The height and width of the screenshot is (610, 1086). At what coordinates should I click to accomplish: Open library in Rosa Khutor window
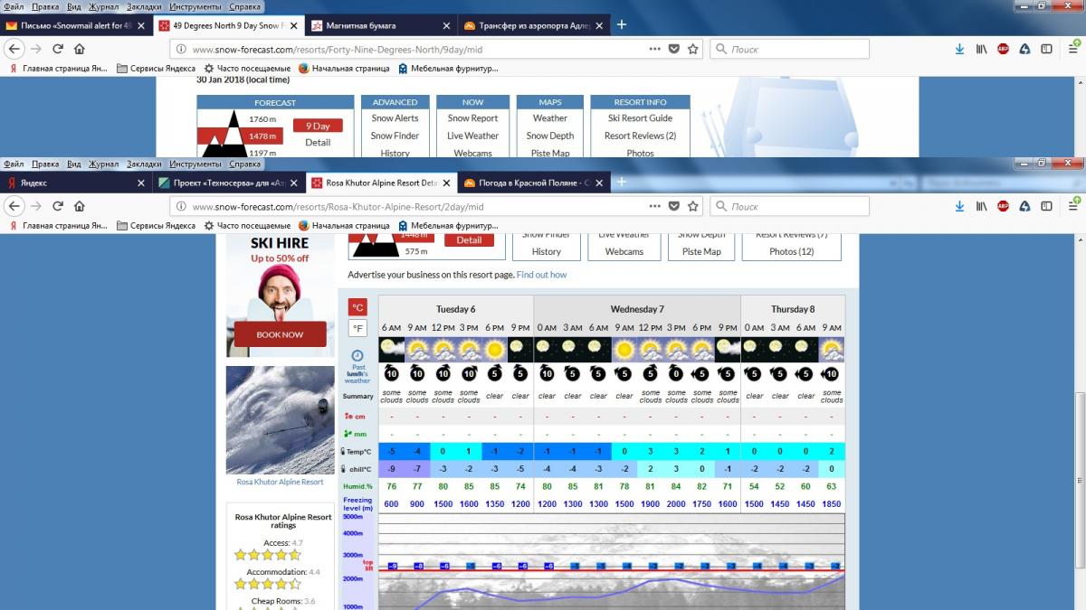(981, 206)
